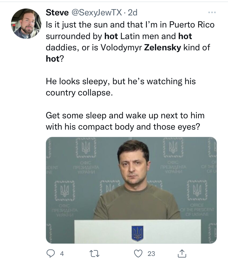The width and height of the screenshot is (228, 265).
Task: Click the share upload arrow icon
Action: [x=182, y=253]
